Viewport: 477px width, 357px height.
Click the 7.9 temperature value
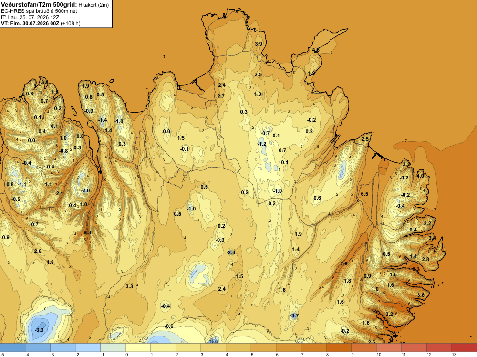(x=344, y=263)
